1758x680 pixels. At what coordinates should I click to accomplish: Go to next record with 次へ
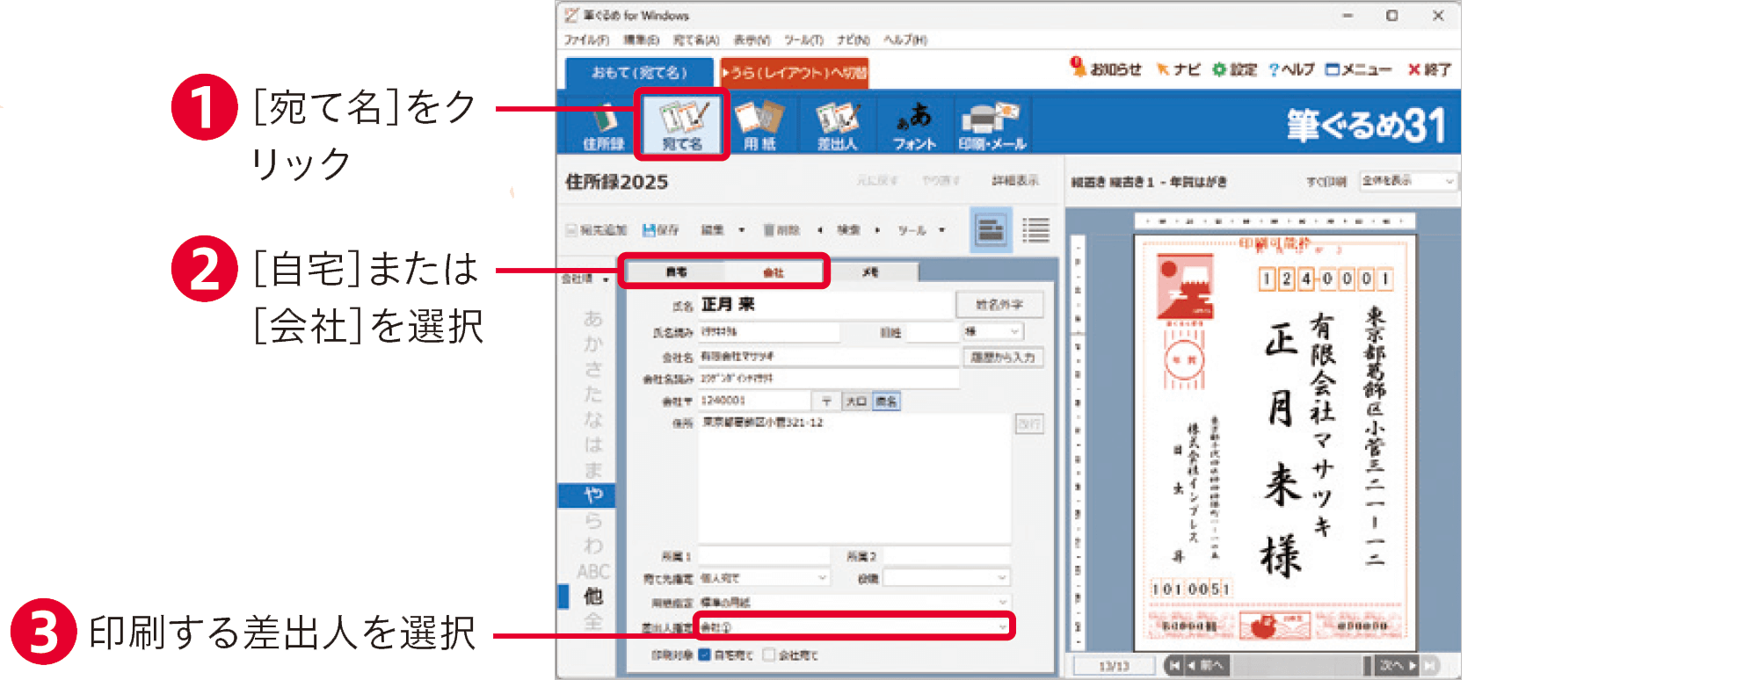[x=1398, y=665]
